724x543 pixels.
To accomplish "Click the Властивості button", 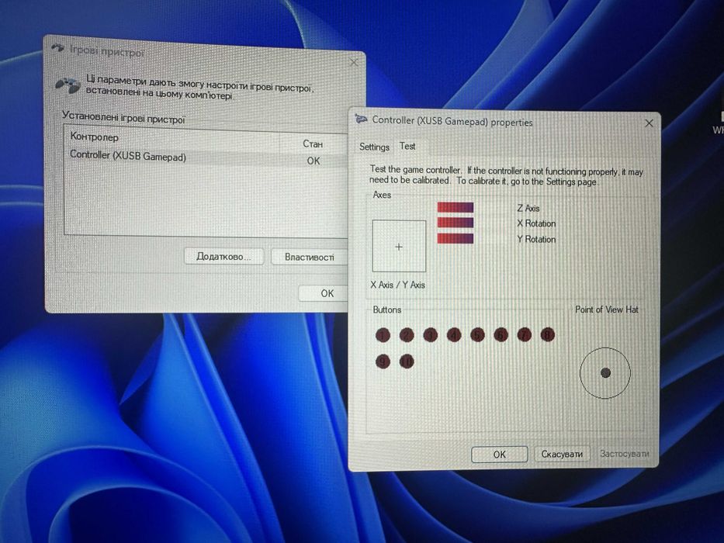I will (309, 258).
